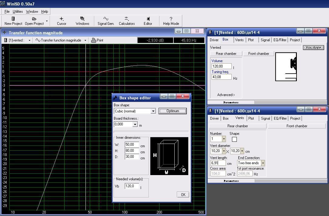Open the Utilities menu

[x=18, y=12]
